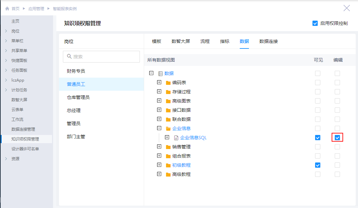Toggle 启用权限控制 checkbox

(x=315, y=23)
